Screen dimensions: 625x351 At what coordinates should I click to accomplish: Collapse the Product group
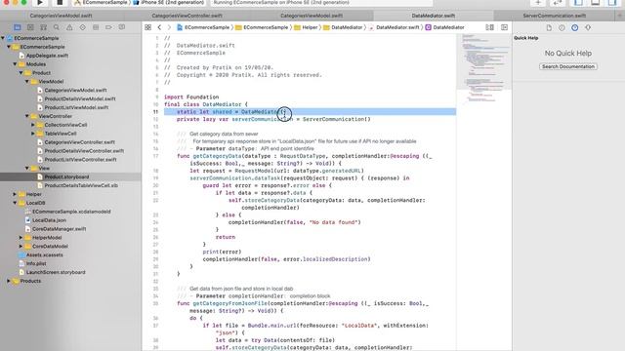tap(21, 73)
